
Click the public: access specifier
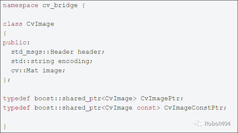tap(16, 43)
